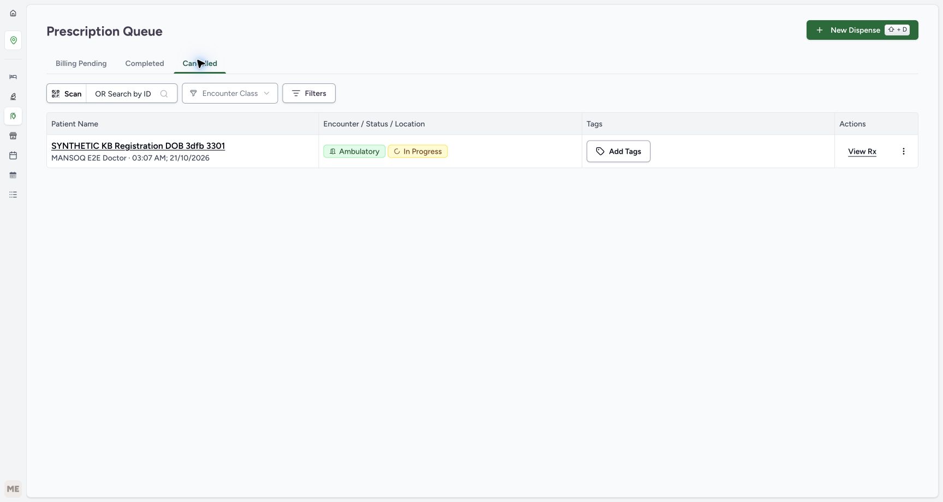Select the Cancelled tab
Screen dimensions: 943x502
click(200, 63)
